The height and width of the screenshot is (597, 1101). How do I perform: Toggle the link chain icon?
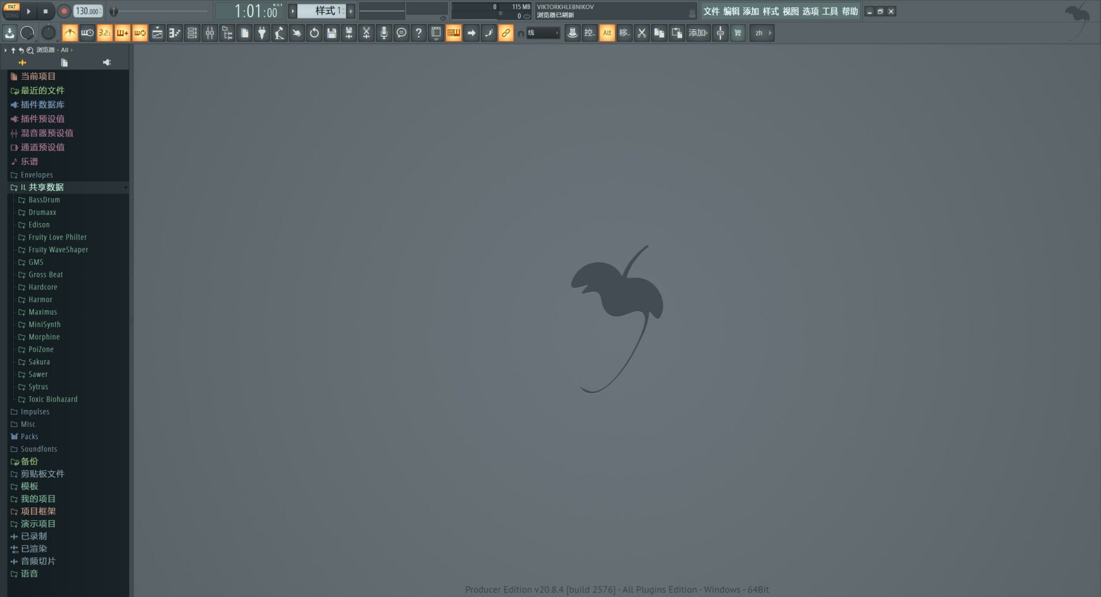pos(505,33)
